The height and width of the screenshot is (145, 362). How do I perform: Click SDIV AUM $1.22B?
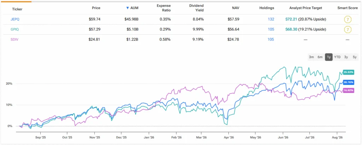pos(132,39)
